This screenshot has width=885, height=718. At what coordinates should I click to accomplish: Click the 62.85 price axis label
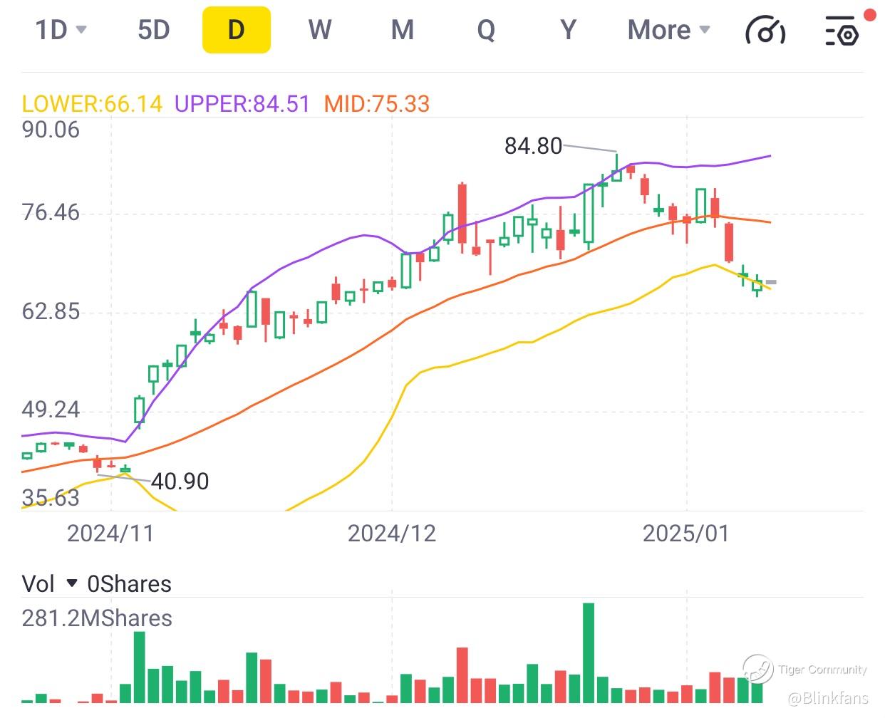[51, 312]
